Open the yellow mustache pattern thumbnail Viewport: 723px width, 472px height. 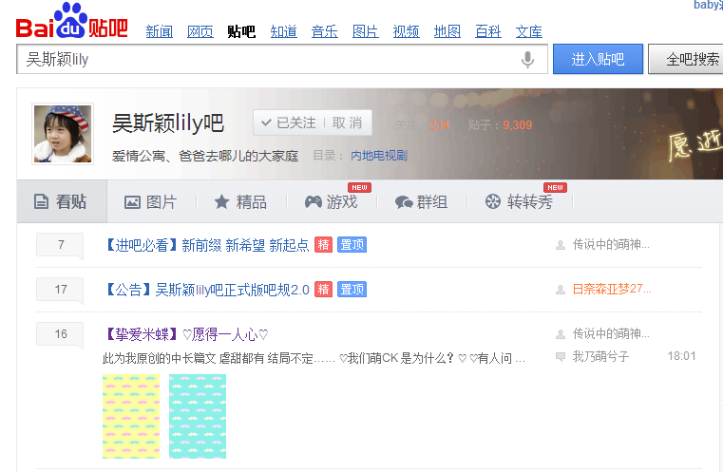[131, 416]
